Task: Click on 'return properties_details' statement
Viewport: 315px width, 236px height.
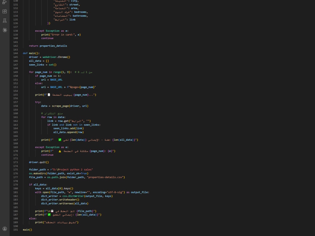Action: [x=48, y=46]
